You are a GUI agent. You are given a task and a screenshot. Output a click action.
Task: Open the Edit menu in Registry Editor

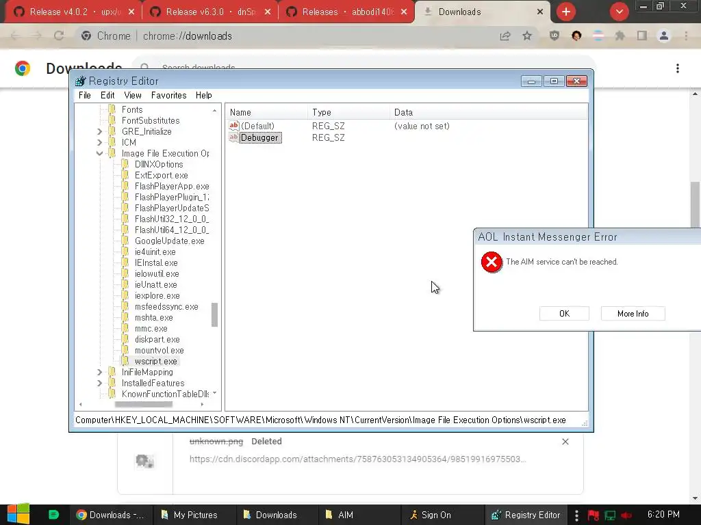click(x=107, y=95)
